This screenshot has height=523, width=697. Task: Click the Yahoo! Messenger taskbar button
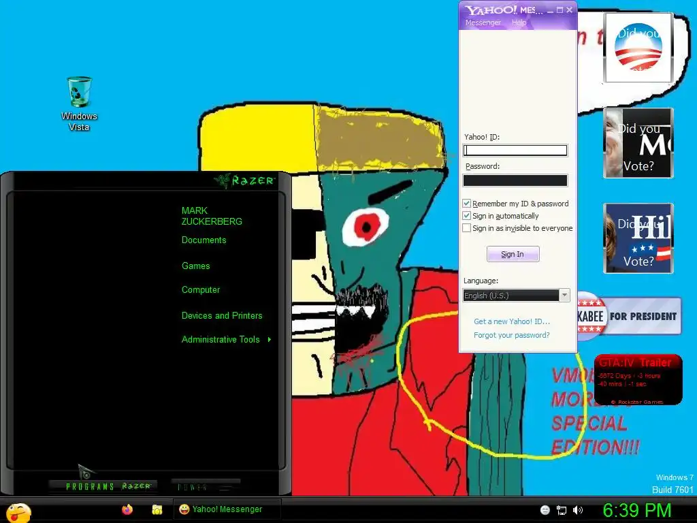coord(227,509)
